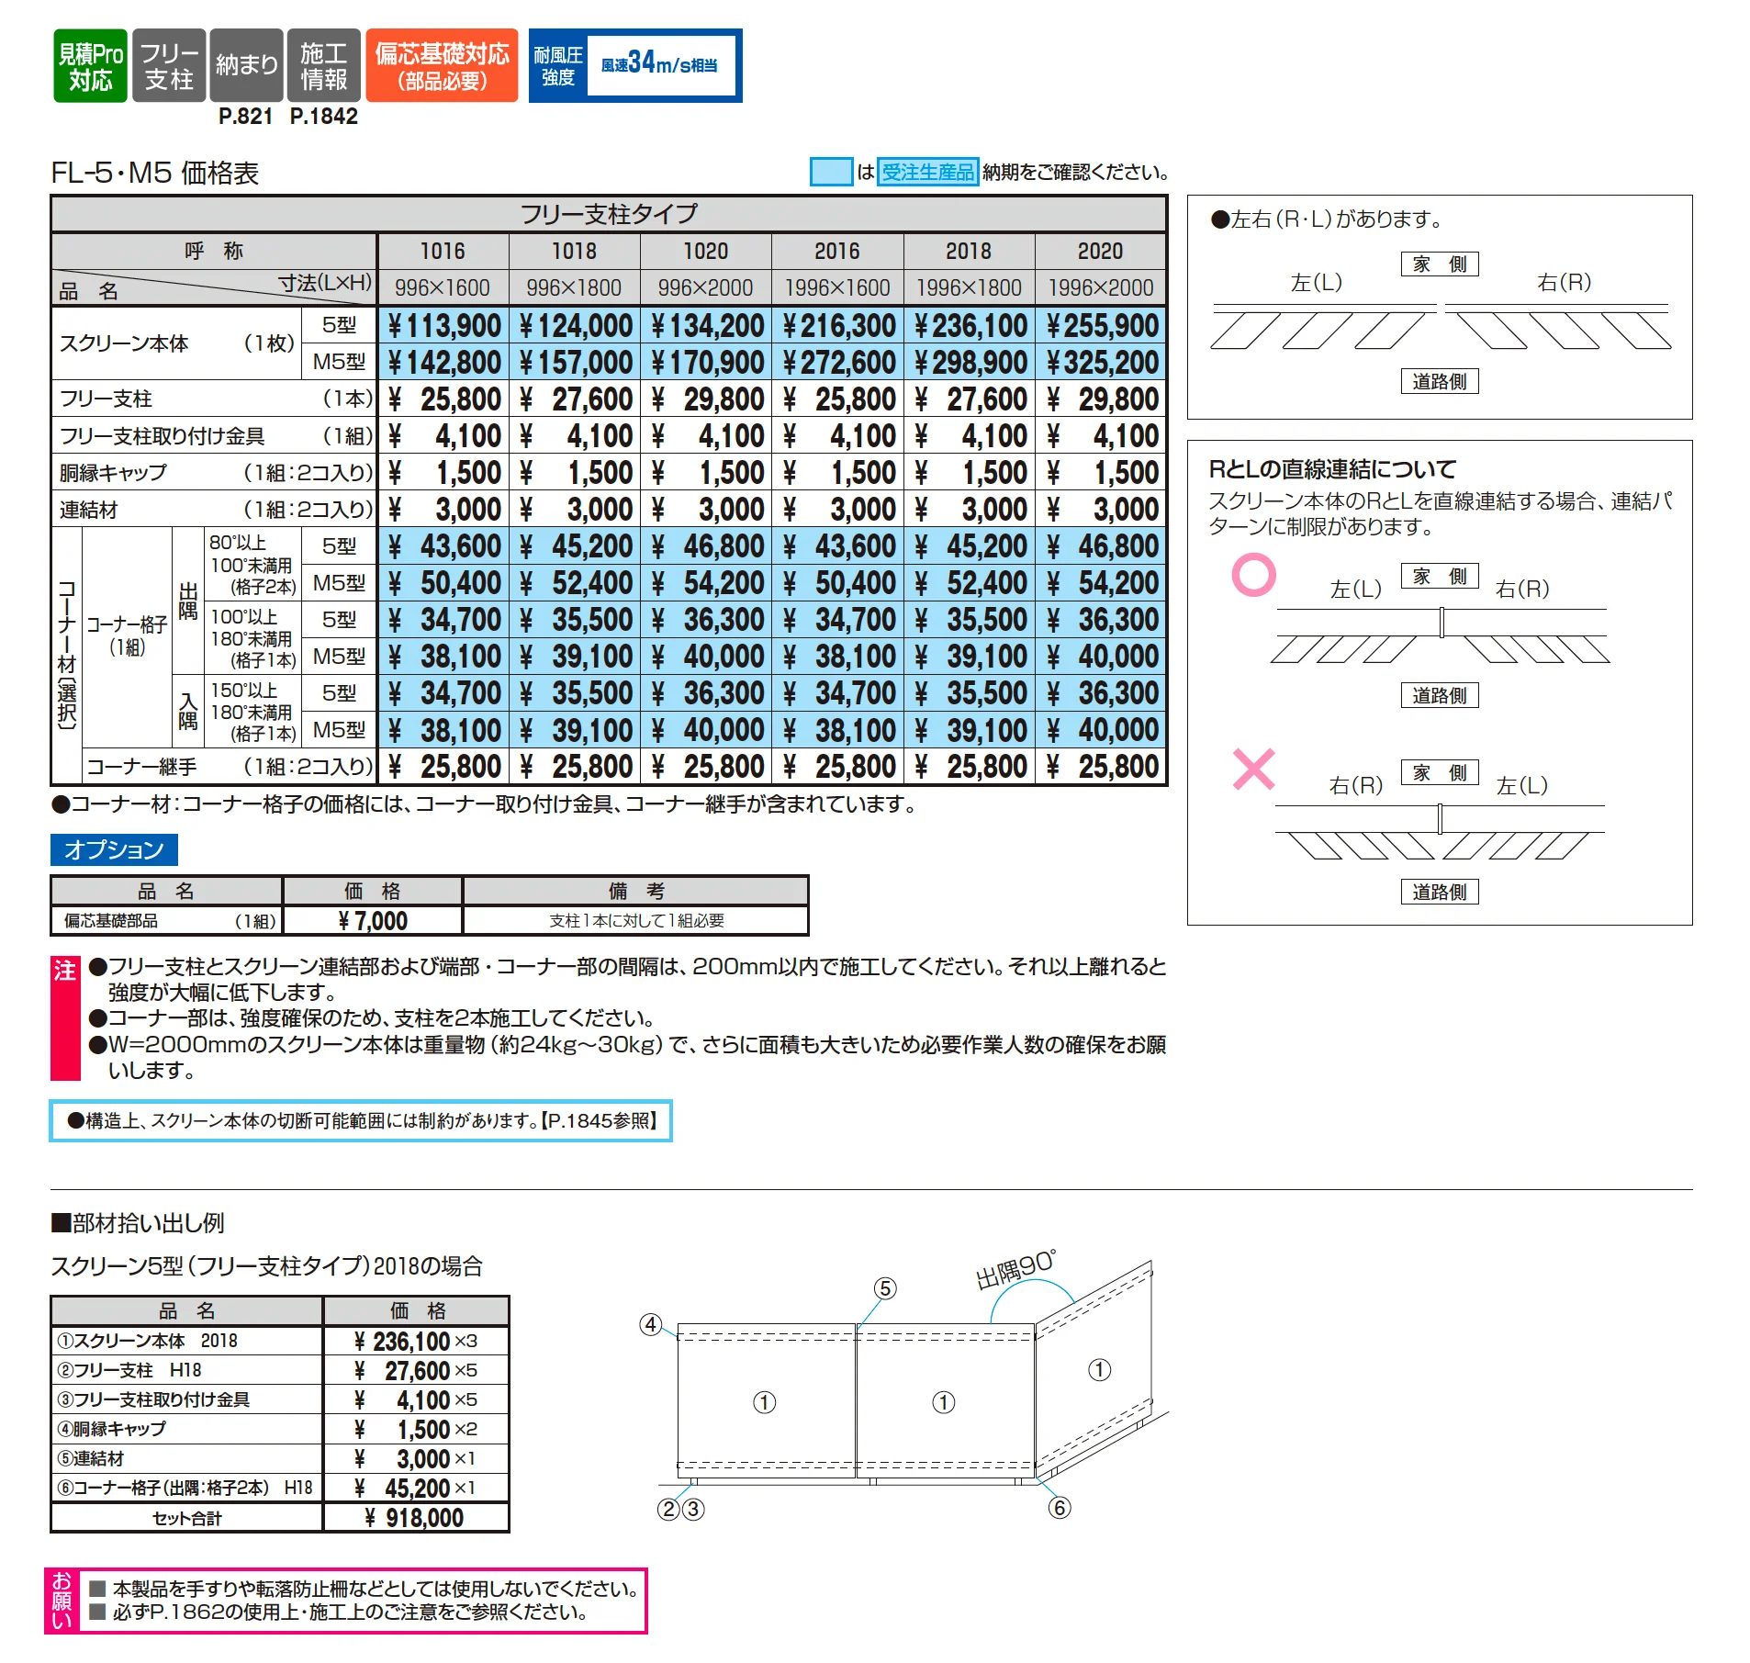The height and width of the screenshot is (1663, 1750).
Task: Click the コーナー継手 row label
Action: click(x=230, y=766)
